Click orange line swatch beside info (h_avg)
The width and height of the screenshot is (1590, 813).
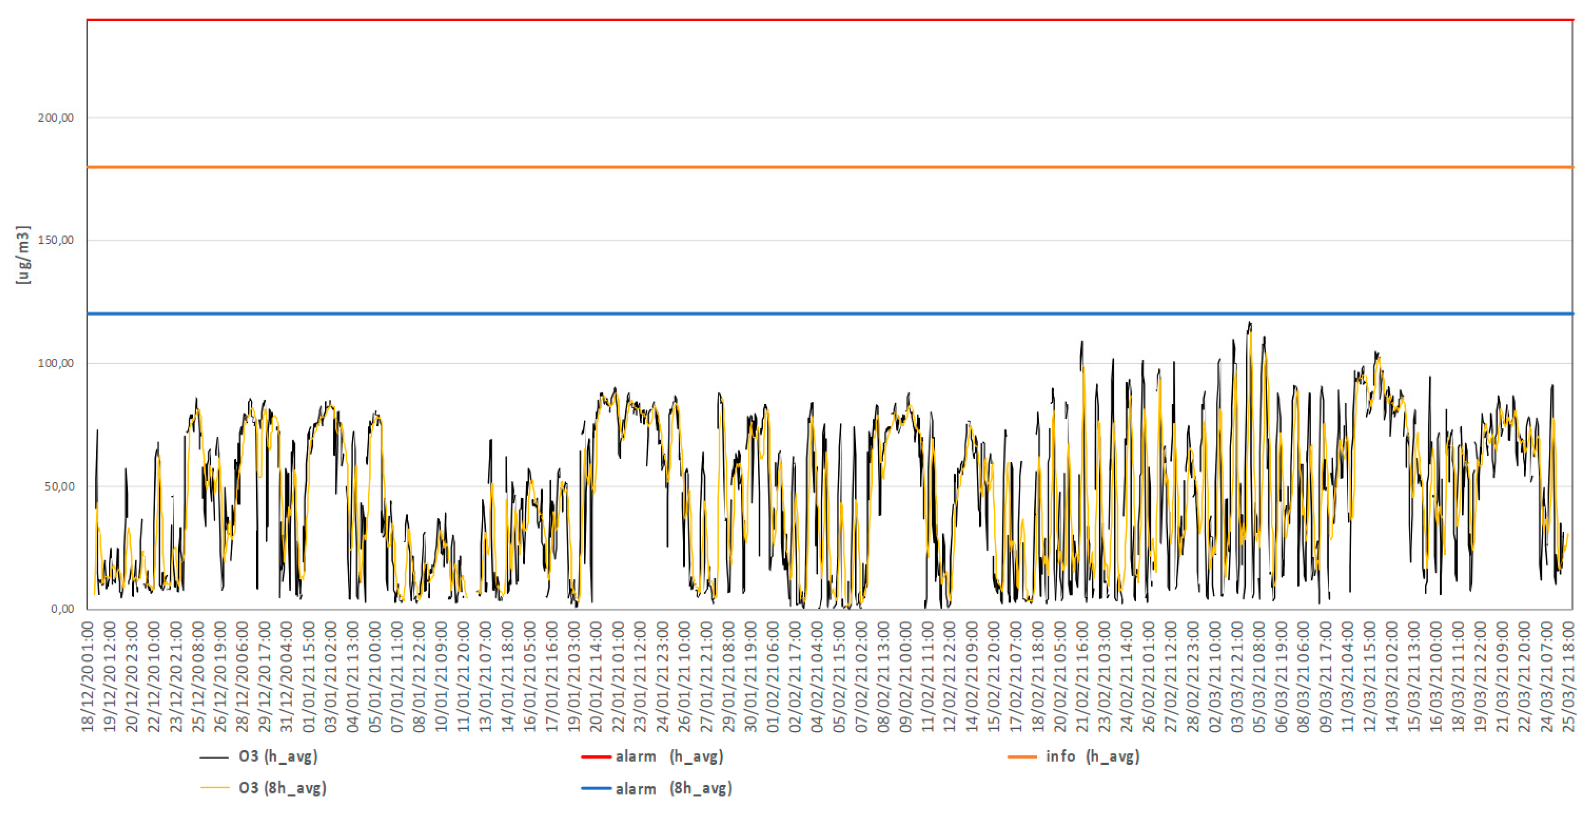point(1022,757)
